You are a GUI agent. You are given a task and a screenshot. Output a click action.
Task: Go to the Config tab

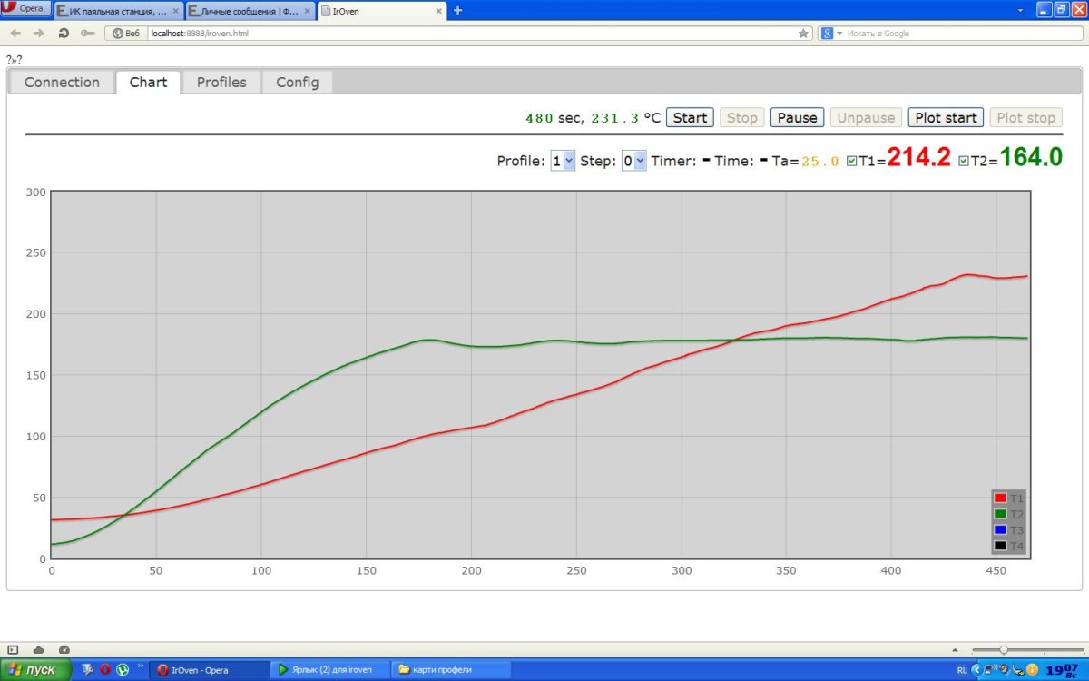pos(298,83)
